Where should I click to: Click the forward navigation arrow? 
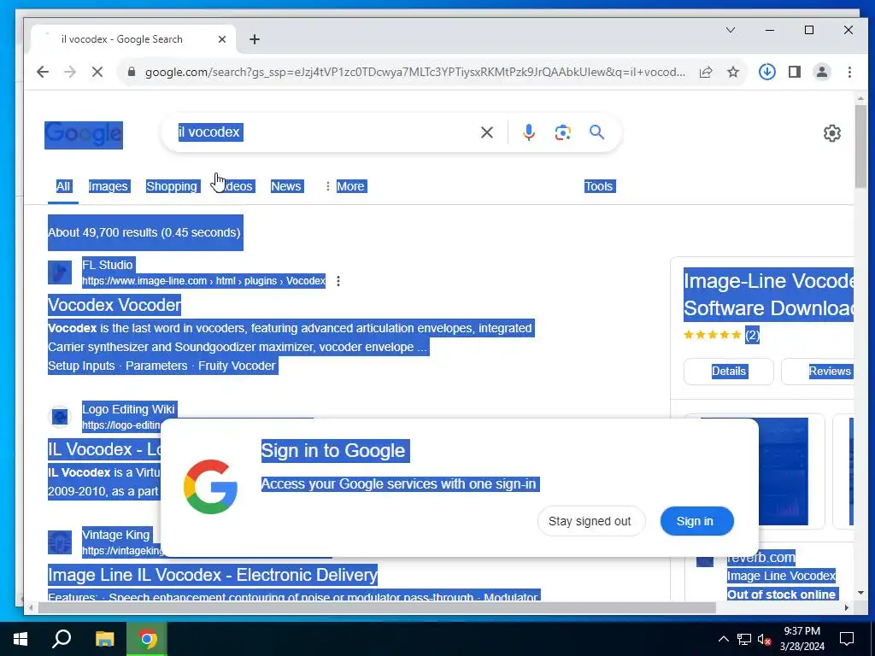click(x=70, y=72)
